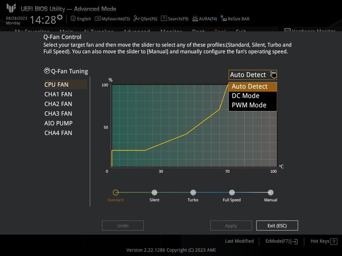Select the Silent fan profile

click(x=154, y=192)
